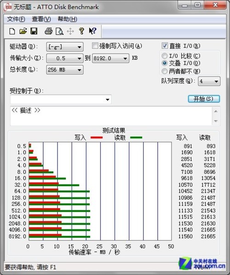Click the 2.0 row write value 2851
Screen dimensions: 230x275
coord(186,159)
